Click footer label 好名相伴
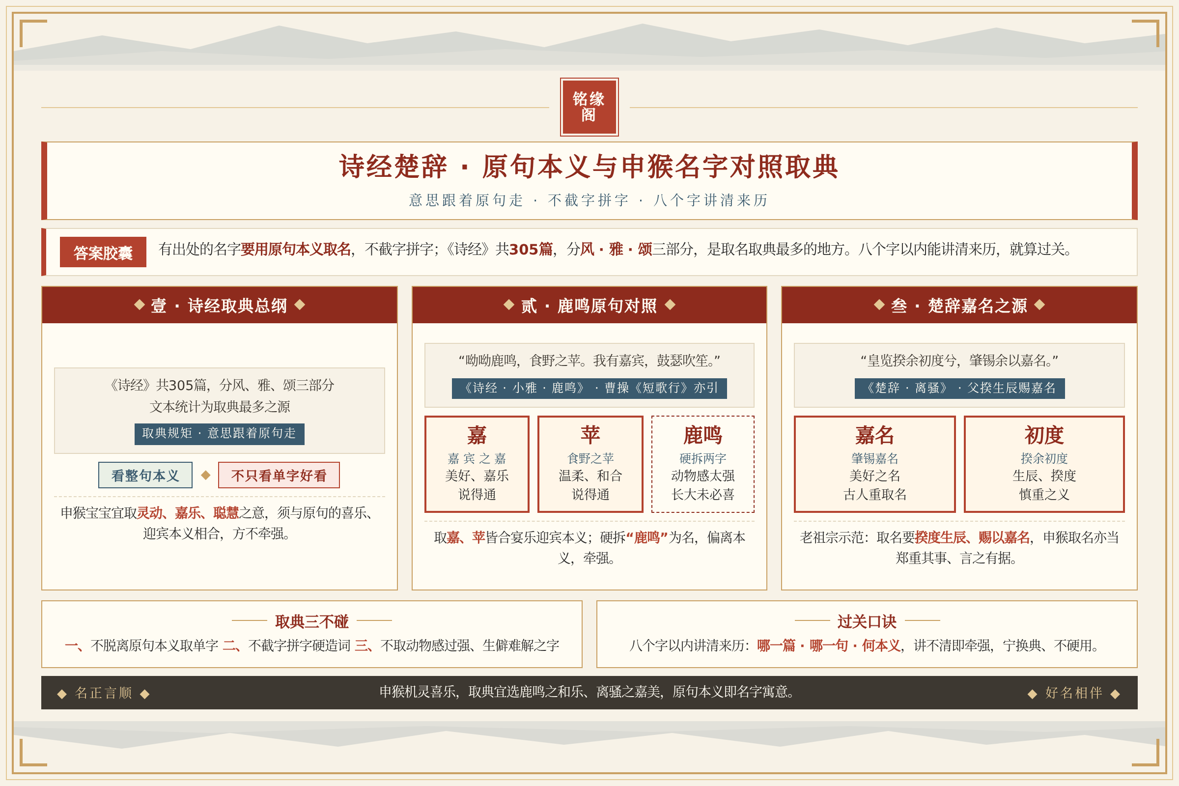The width and height of the screenshot is (1179, 786). [1074, 693]
